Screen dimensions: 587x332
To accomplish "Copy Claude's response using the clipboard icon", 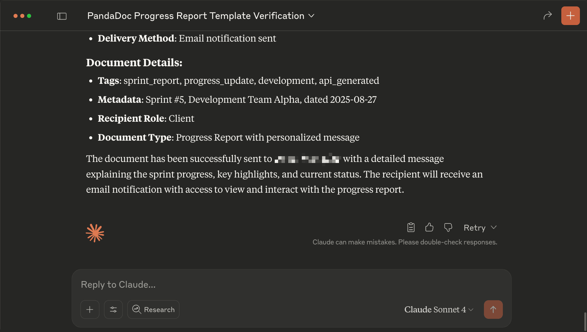I will click(x=410, y=227).
